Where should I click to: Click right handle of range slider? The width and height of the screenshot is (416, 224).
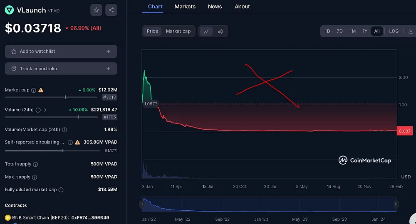pyautogui.click(x=396, y=204)
